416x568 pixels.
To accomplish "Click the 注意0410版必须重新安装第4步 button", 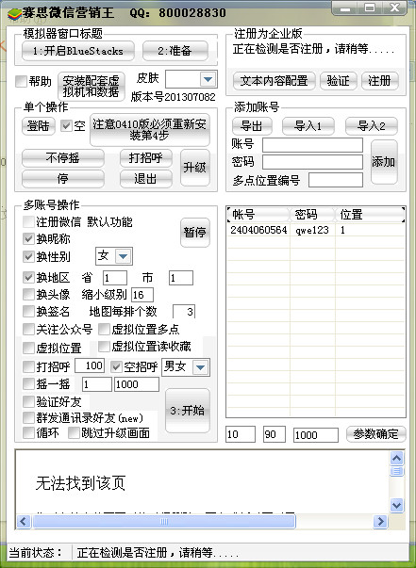I will pos(150,130).
